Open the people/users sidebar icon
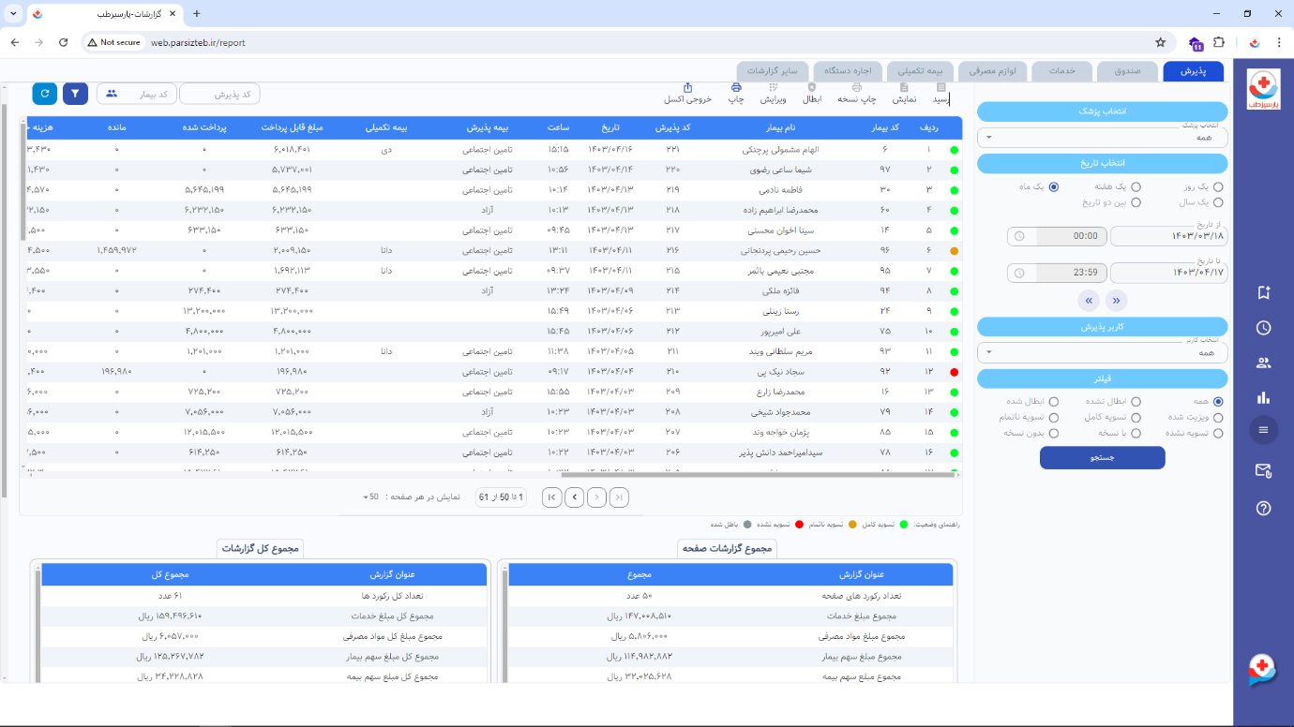 click(1263, 363)
